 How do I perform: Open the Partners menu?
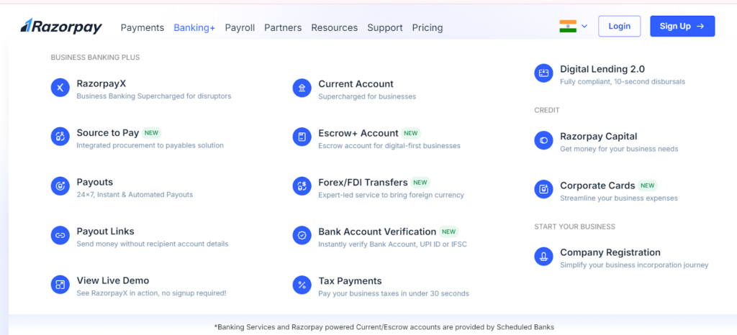click(283, 28)
